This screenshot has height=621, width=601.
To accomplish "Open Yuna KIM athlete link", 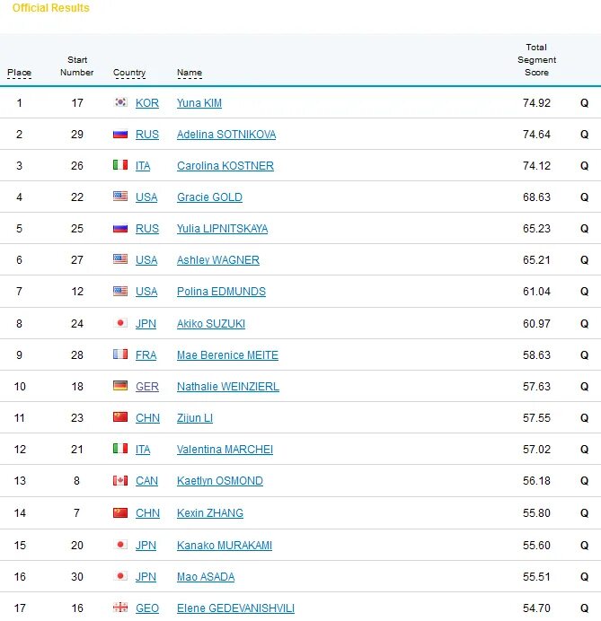I will [199, 103].
